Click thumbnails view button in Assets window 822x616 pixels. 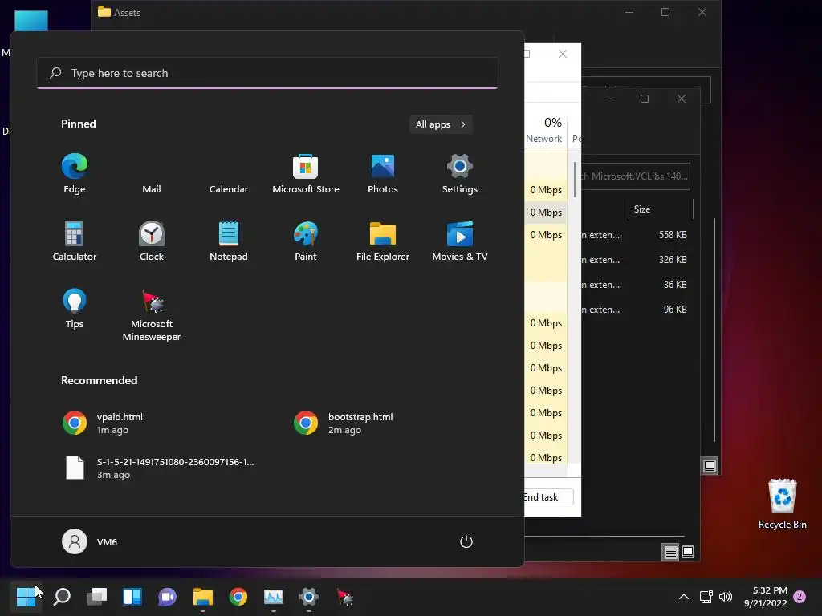710,466
